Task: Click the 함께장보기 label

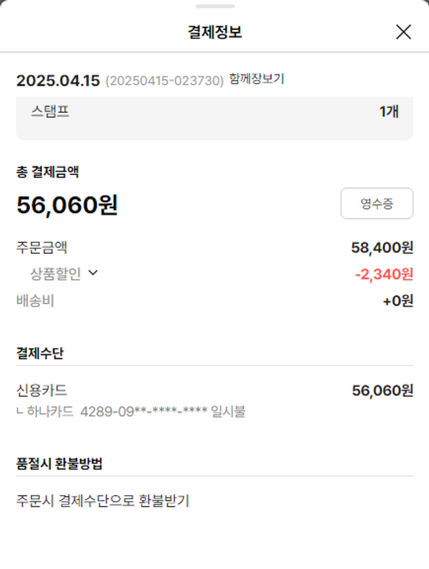Action: click(256, 79)
